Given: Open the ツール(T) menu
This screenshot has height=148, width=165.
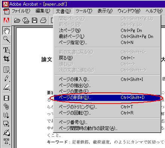Looking at the screenshot, I should pyautogui.click(x=84, y=11).
